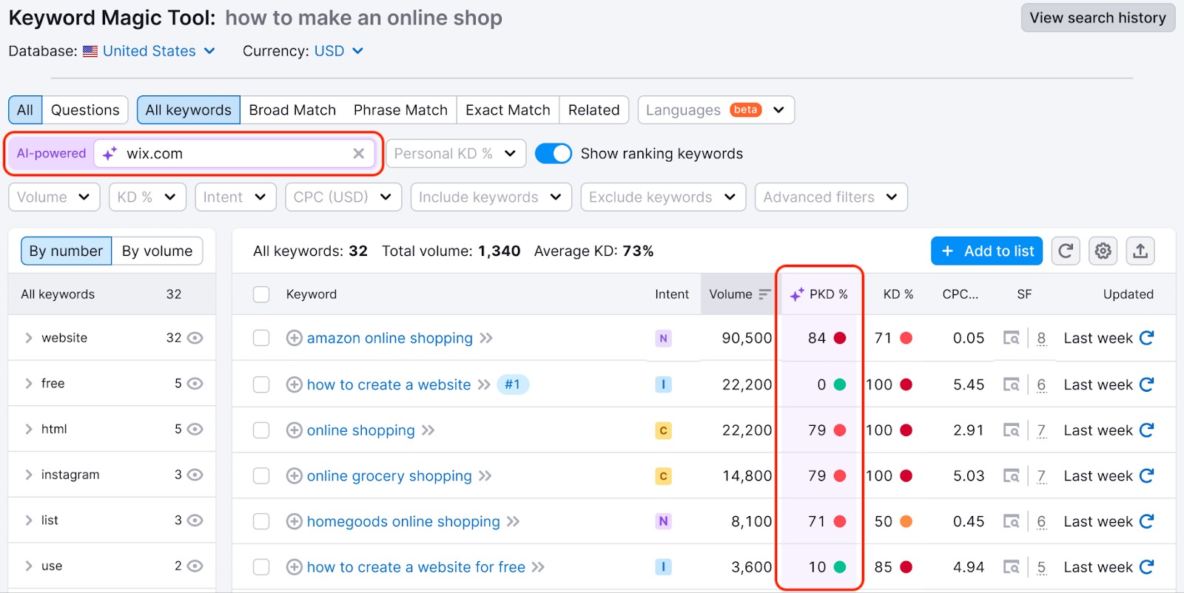
Task: Expand the html keyword group
Action: coord(29,429)
